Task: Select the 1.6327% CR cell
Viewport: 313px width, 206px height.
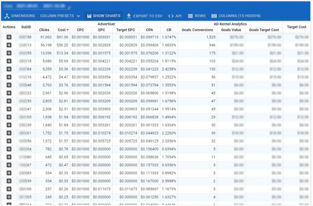Action: (x=169, y=197)
